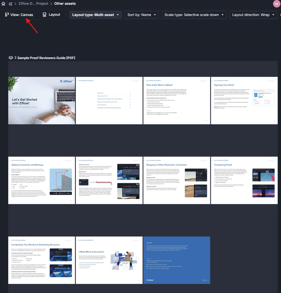Screen dimensions: 281x293
Task: Click the stack icon beside Sample Proof title
Action: pos(11,58)
